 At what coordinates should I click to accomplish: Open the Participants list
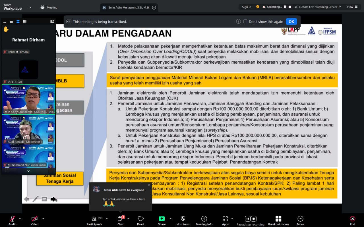pyautogui.click(x=94, y=219)
